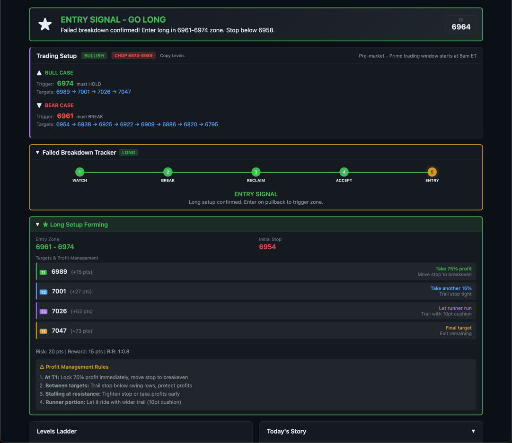Viewport: 512px width, 443px height.
Task: Click the ES 6964 ticker badge
Action: (x=460, y=24)
